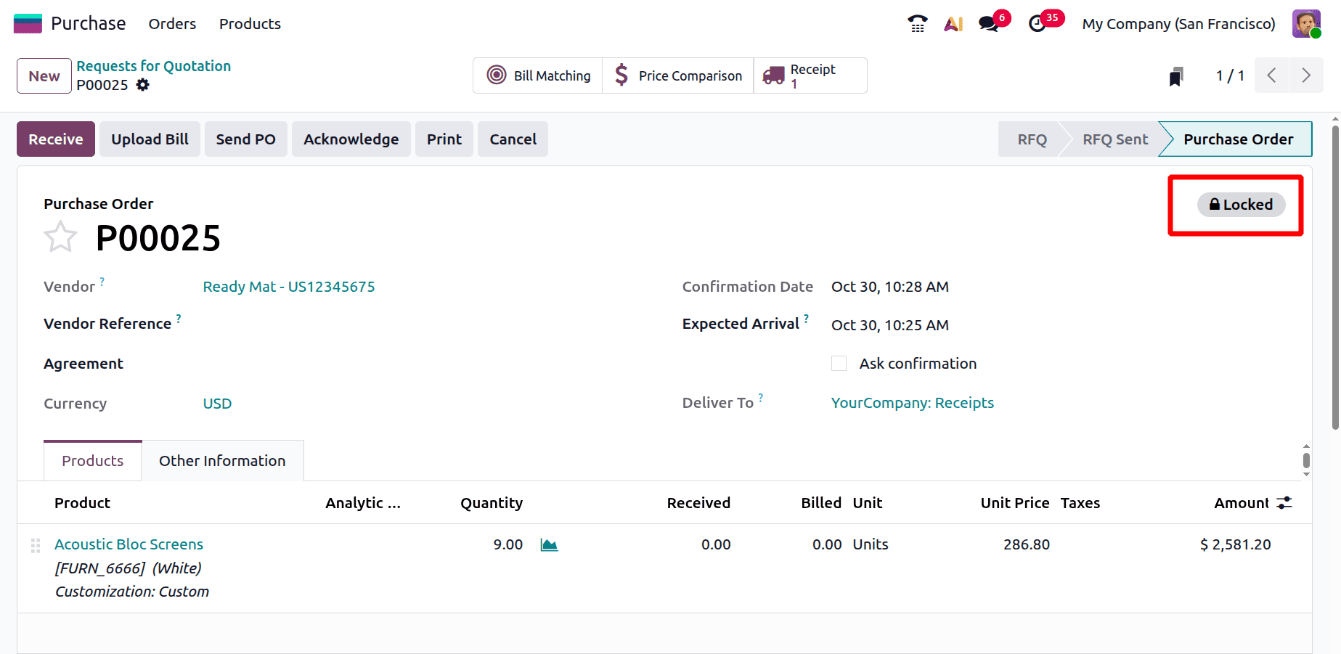The image size is (1341, 654).
Task: Open the forecast chart icon beside quantity
Action: coord(549,544)
